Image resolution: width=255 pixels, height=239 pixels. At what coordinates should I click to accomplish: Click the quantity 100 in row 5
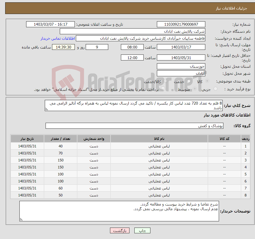[61, 174]
